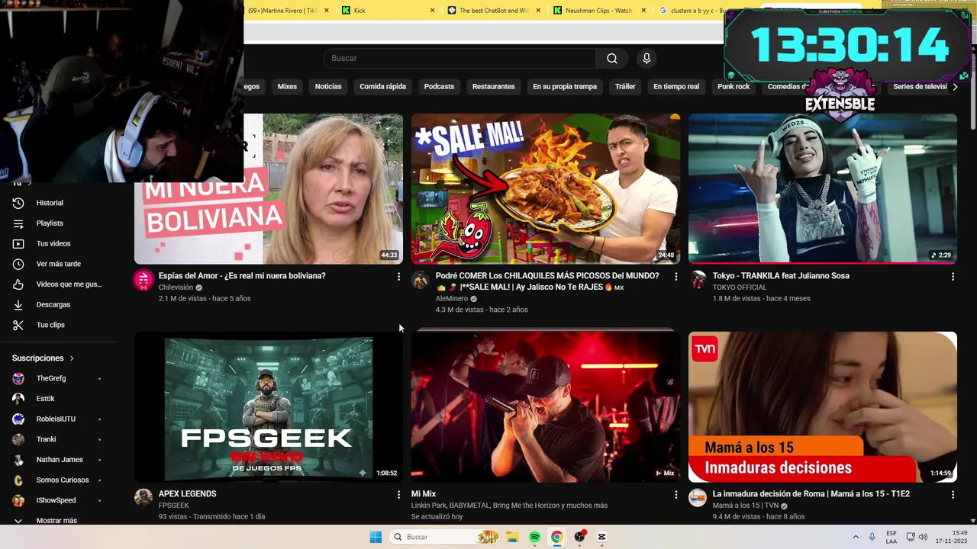The height and width of the screenshot is (549, 977).
Task: Filter by En tiempo real chip
Action: click(x=676, y=87)
